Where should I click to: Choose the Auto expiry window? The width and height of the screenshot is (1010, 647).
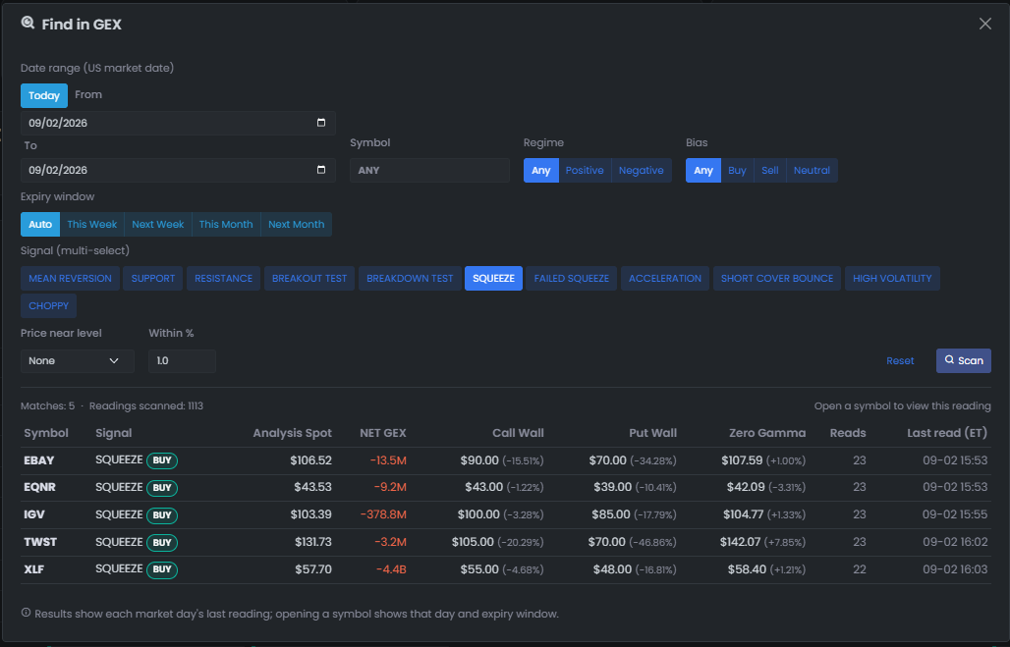coord(40,224)
